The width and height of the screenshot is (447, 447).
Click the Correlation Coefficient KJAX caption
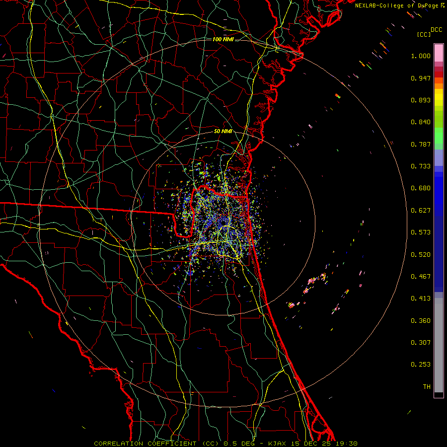click(x=225, y=444)
